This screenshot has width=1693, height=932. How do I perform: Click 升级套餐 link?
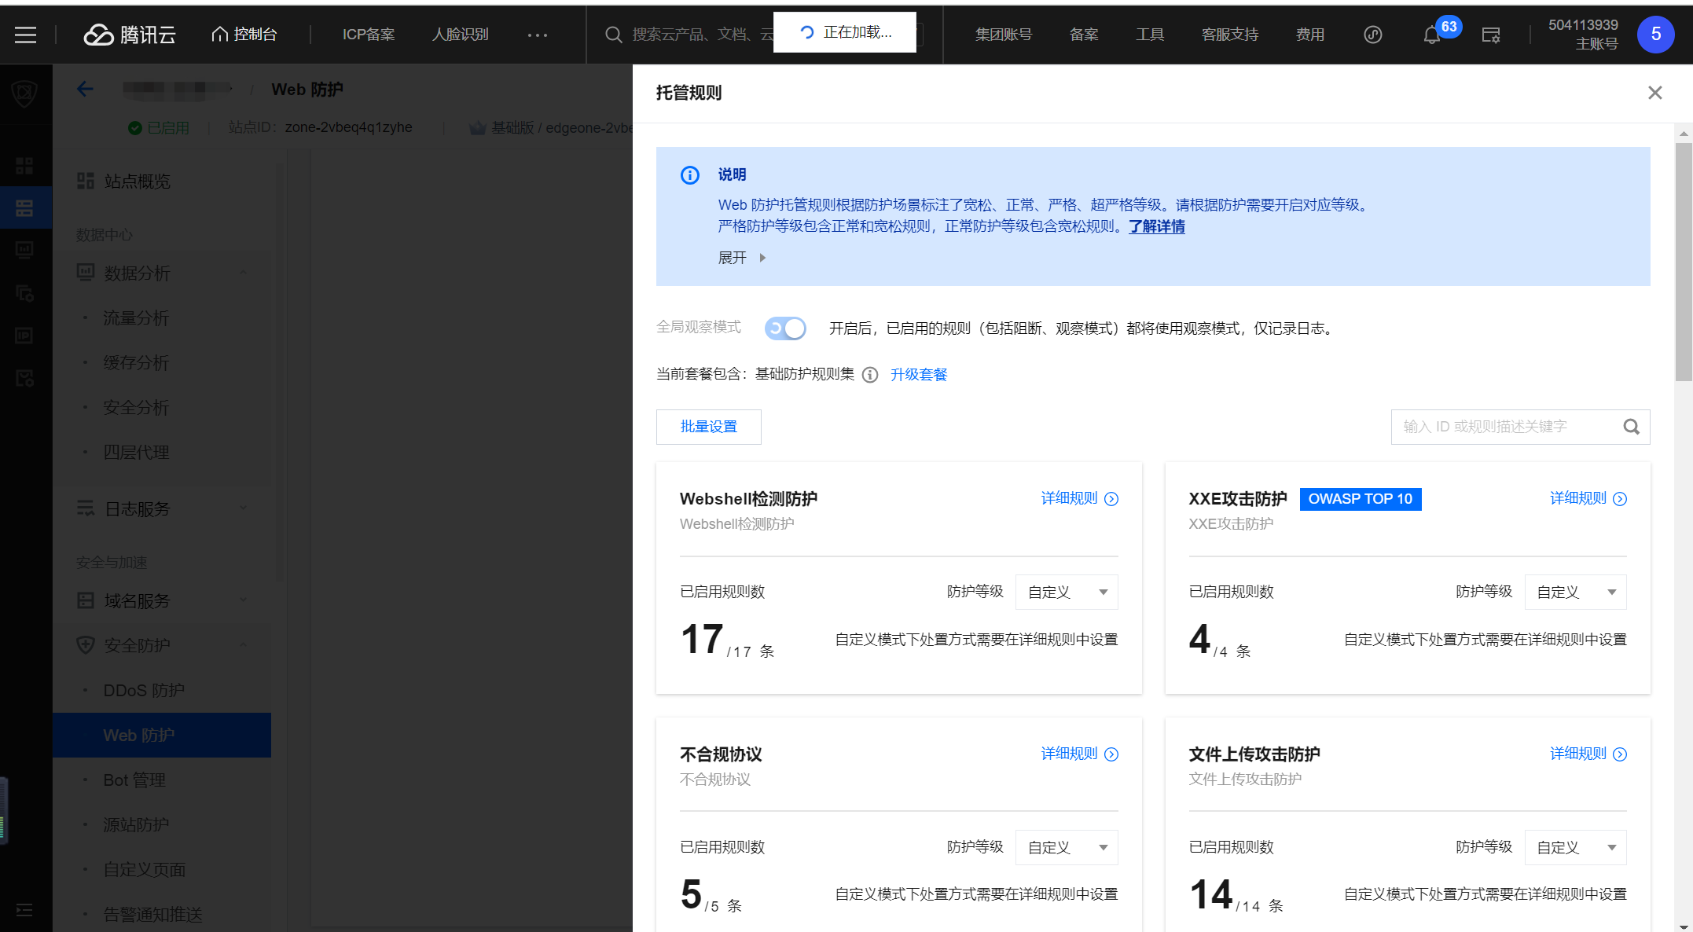[x=918, y=375]
